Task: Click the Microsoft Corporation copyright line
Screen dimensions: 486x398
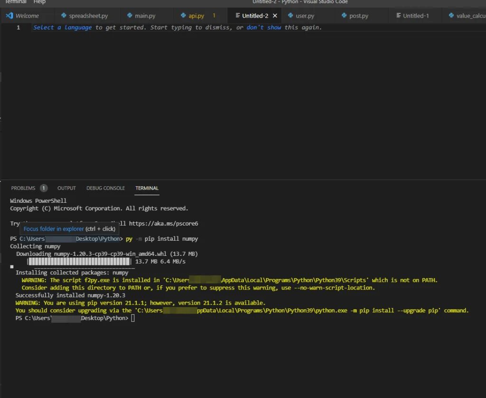Action: point(99,208)
